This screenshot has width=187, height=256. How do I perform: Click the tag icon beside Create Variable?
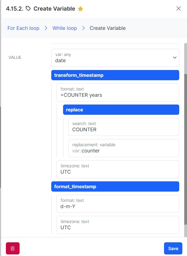(28, 9)
